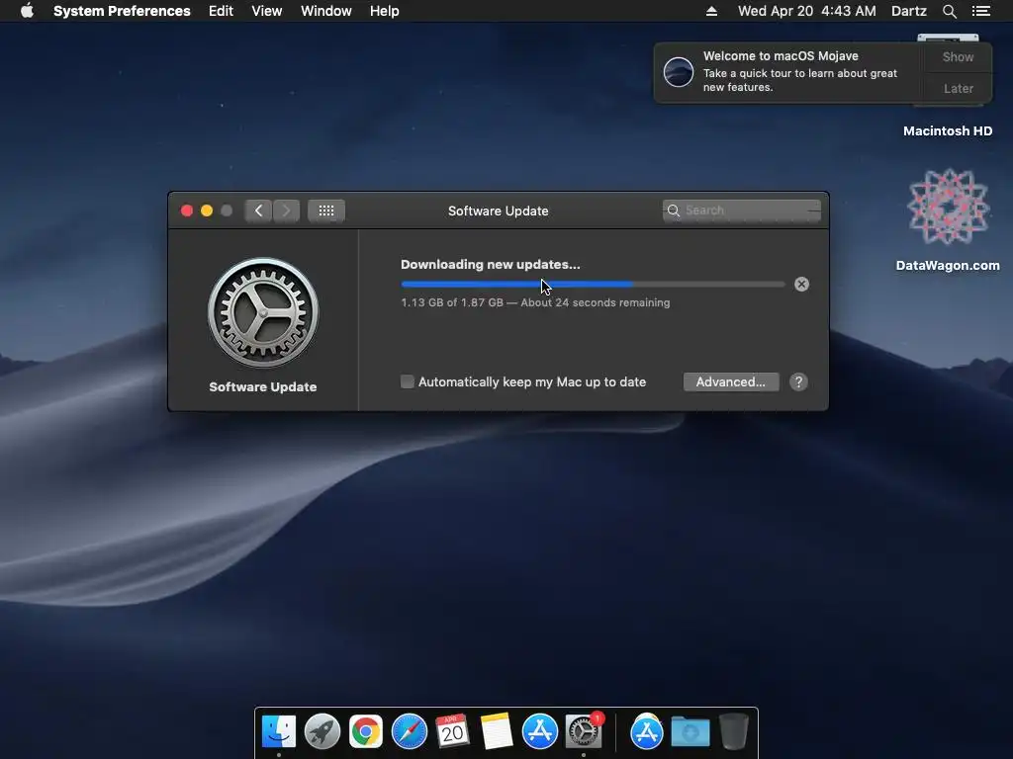
Task: Show all preferences grid button
Action: tap(326, 211)
